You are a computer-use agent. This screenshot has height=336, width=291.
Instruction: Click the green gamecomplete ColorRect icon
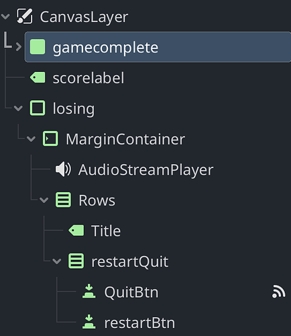[x=38, y=47]
